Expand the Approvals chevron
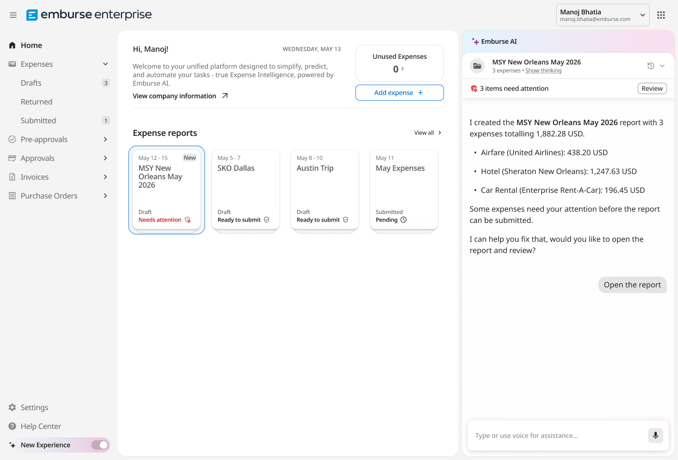The width and height of the screenshot is (678, 460). tap(105, 158)
